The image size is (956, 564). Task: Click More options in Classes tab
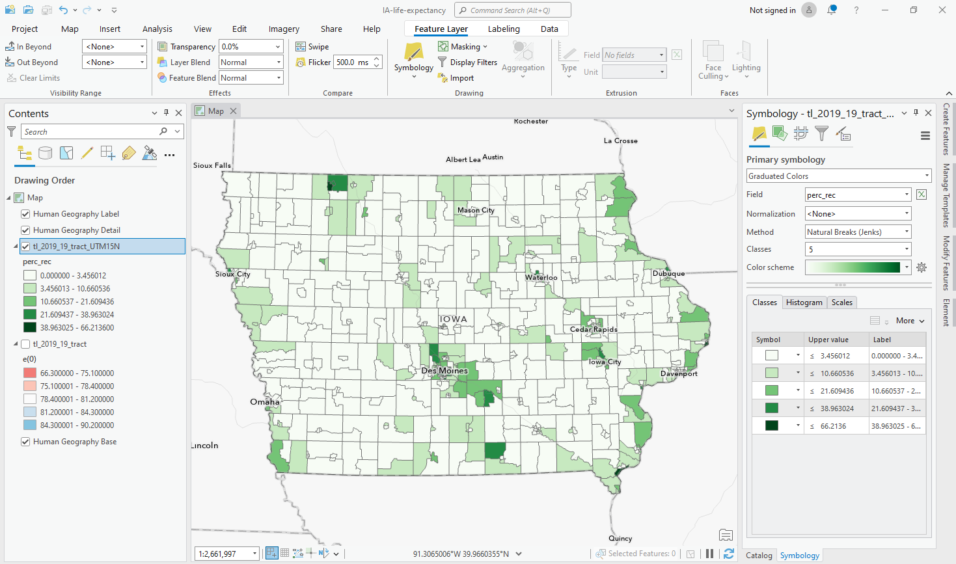[x=910, y=321]
